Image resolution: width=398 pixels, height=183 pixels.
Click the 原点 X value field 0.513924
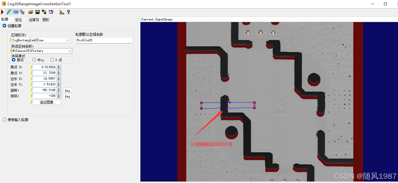(45, 67)
